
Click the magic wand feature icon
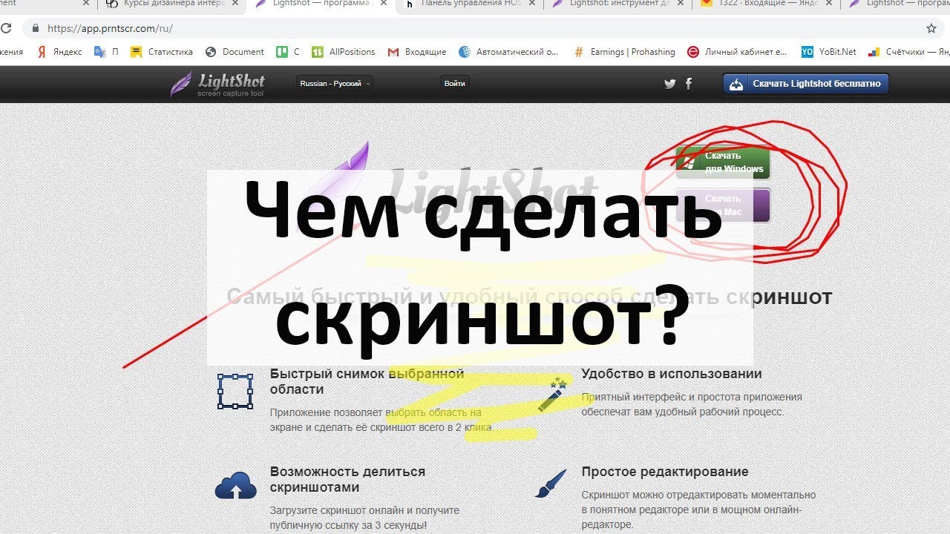point(551,395)
